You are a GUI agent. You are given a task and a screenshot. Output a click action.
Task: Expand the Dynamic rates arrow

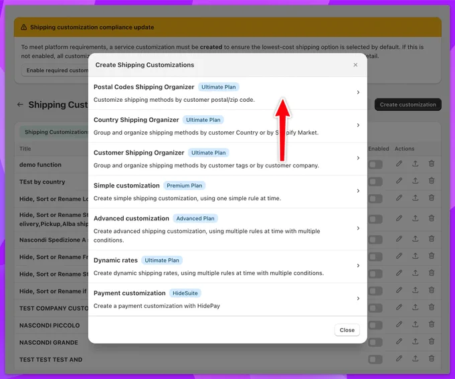pos(358,266)
